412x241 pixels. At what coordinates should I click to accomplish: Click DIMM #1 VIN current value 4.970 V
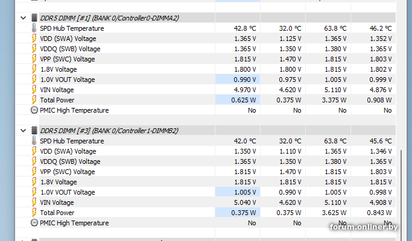tap(245, 90)
